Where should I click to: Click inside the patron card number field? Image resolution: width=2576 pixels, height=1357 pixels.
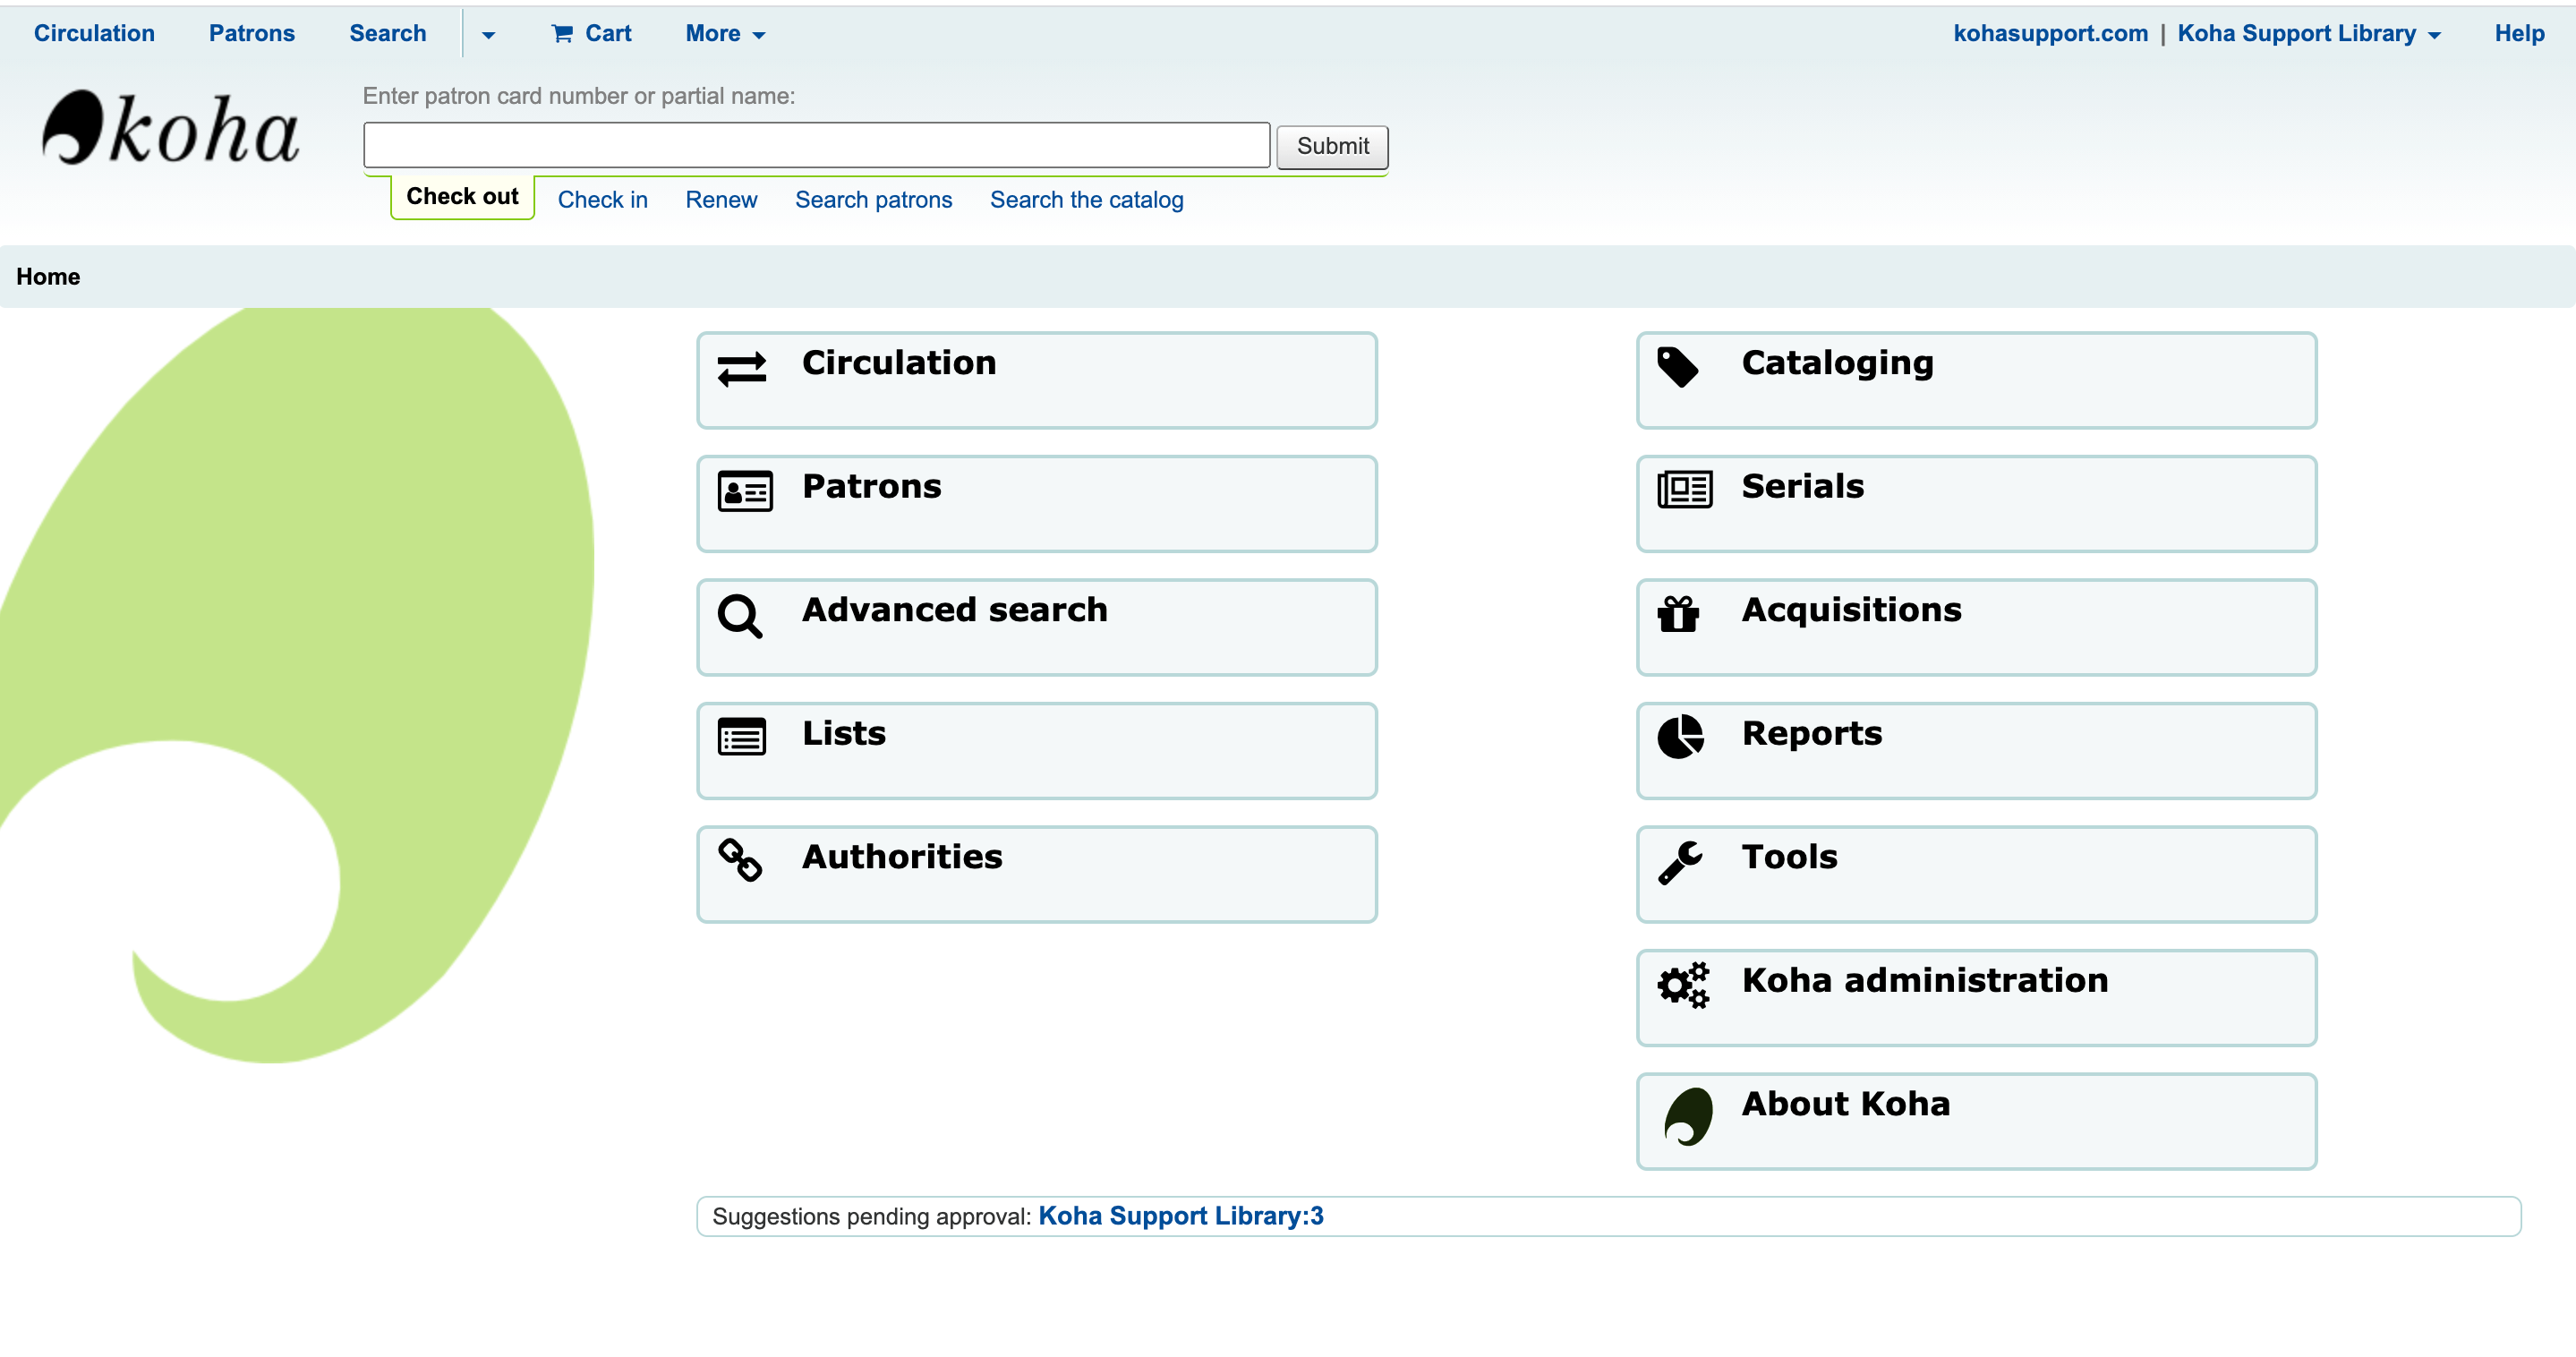tap(816, 144)
